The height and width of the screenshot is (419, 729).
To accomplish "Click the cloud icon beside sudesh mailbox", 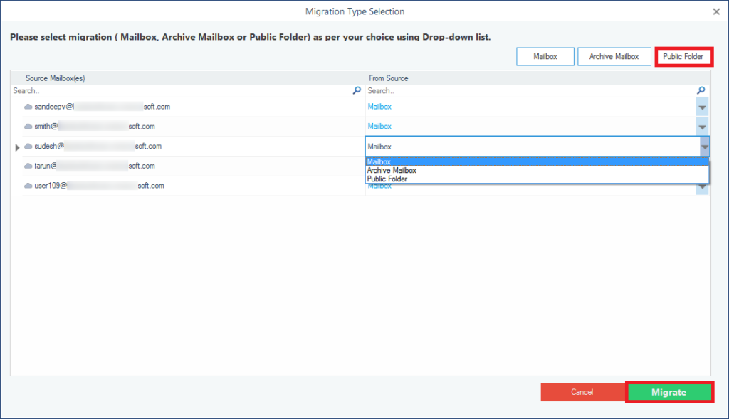I will [28, 147].
